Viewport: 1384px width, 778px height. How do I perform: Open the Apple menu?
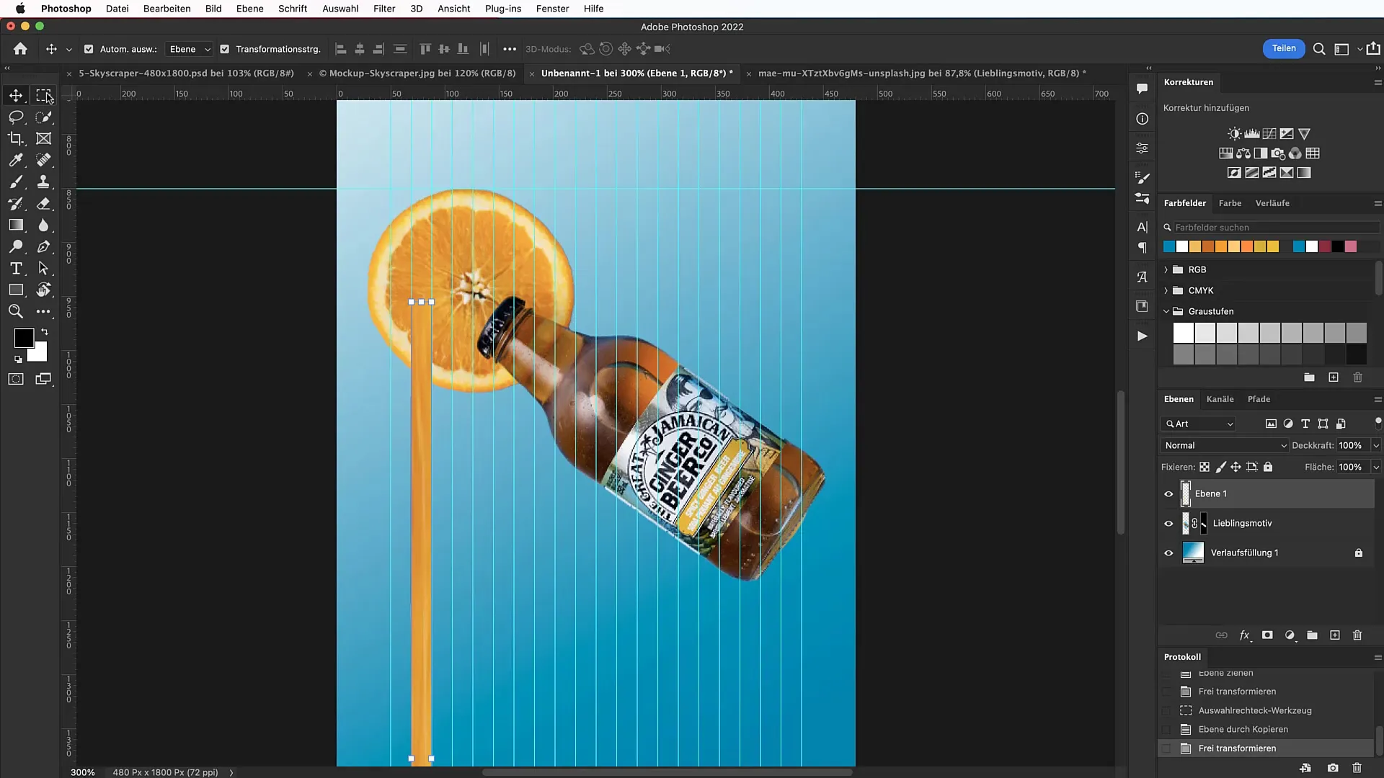tap(20, 9)
